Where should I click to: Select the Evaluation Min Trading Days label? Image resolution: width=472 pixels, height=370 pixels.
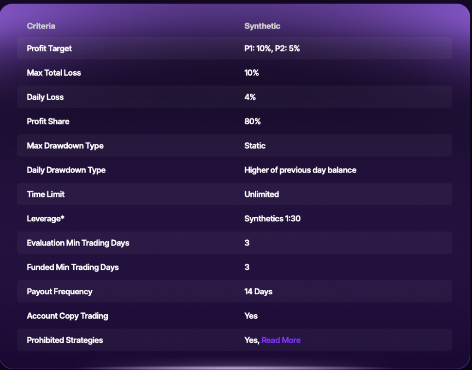pos(78,243)
